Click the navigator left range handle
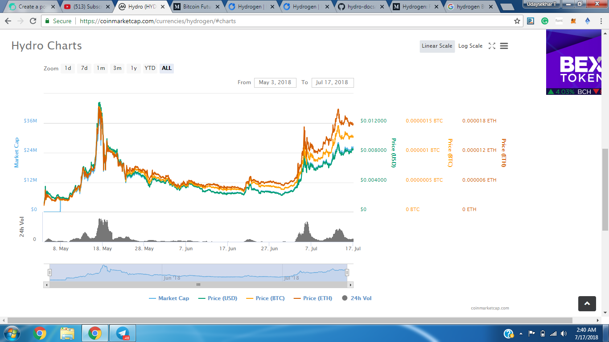Viewport: 609px width, 342px height. tap(50, 273)
